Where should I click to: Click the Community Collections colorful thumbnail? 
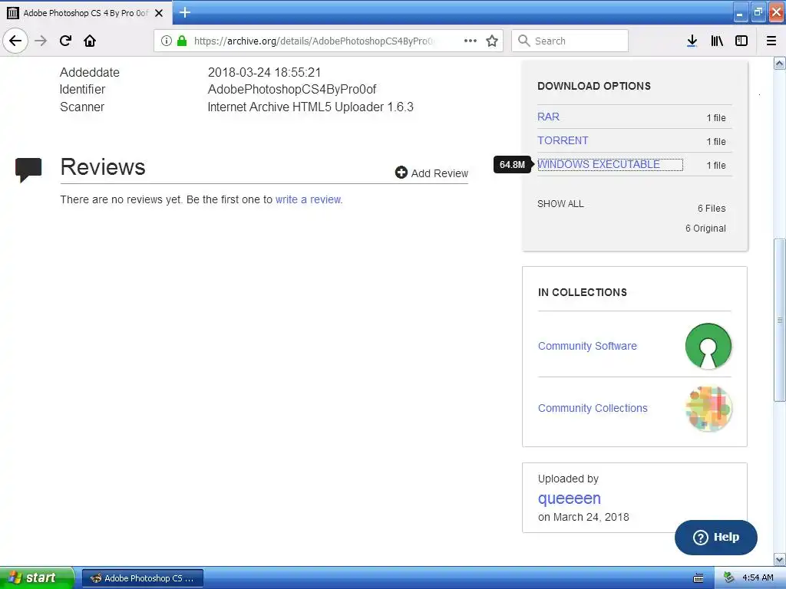[x=708, y=408]
